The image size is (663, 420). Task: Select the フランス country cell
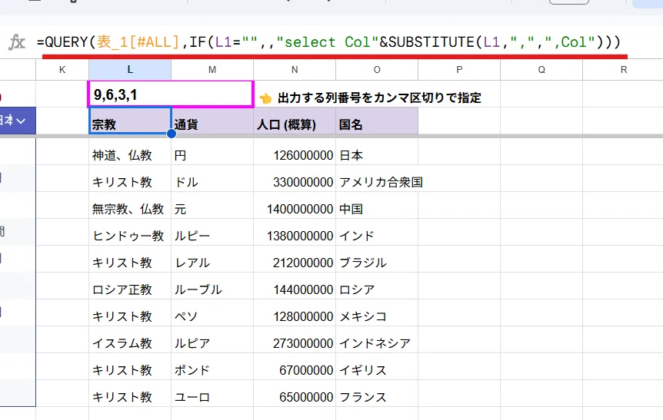(377, 393)
